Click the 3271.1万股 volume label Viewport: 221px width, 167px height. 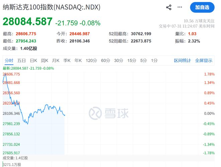(x=12, y=165)
